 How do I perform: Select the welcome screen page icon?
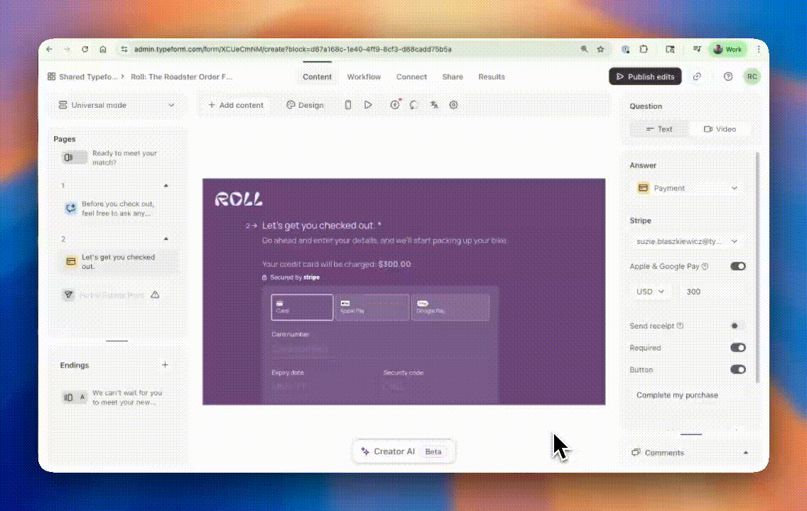pos(74,158)
